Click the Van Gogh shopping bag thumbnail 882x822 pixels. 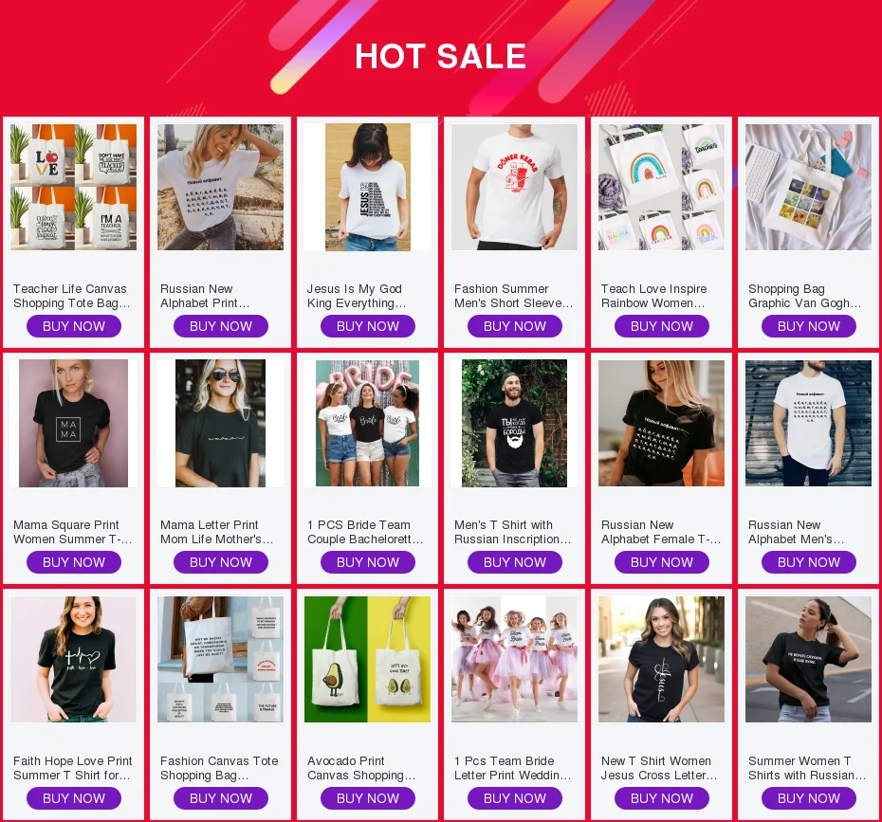click(808, 187)
